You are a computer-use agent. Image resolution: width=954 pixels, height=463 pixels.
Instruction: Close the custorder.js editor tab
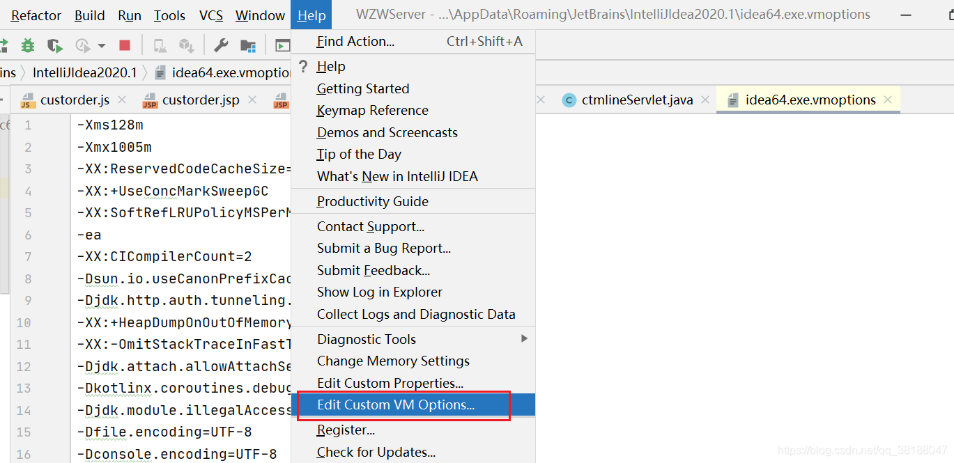tap(122, 100)
